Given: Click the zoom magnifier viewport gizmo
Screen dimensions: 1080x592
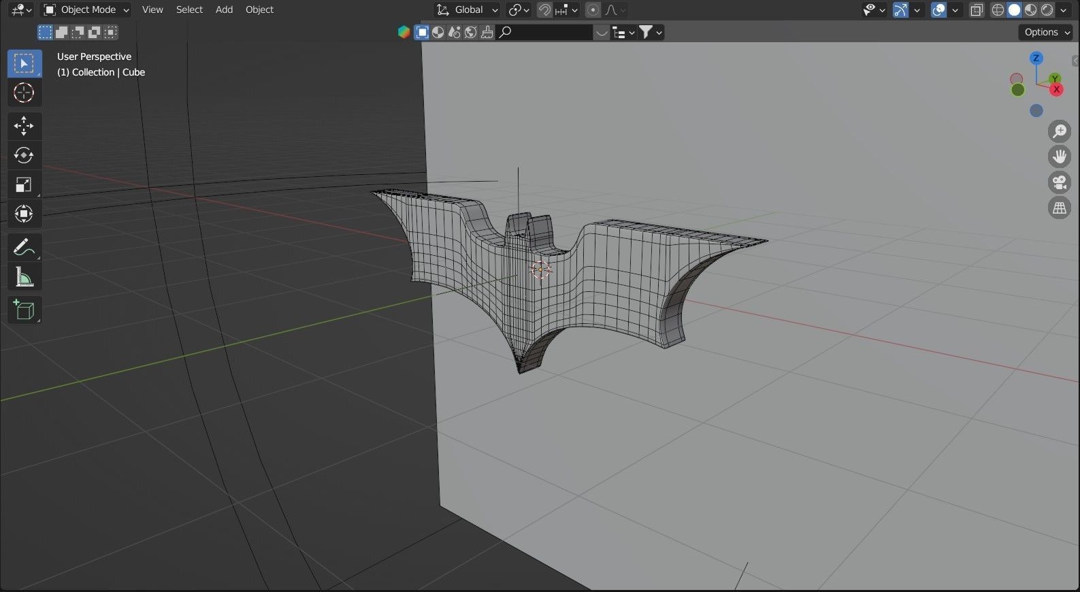Looking at the screenshot, I should [x=1060, y=131].
